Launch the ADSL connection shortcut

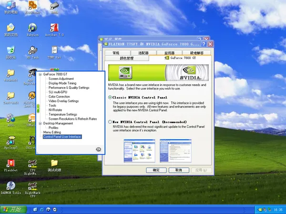(11, 120)
